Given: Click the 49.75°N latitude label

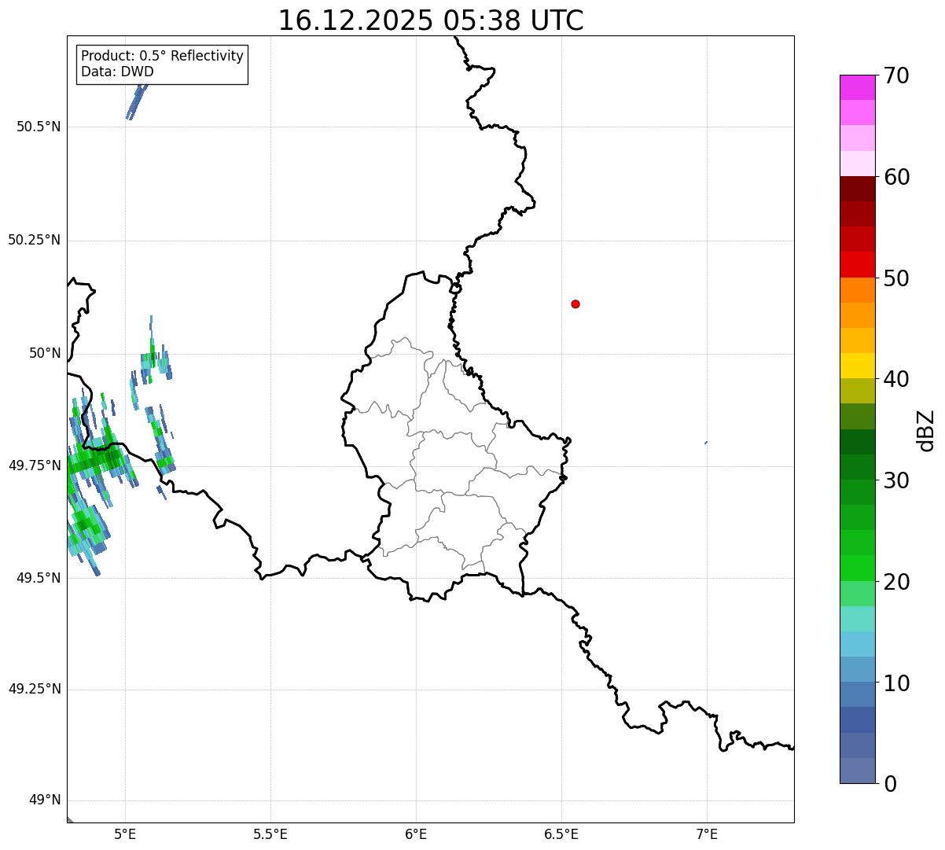Looking at the screenshot, I should (34, 465).
